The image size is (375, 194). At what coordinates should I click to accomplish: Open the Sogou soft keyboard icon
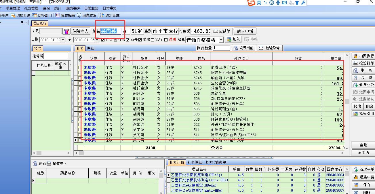284,3
